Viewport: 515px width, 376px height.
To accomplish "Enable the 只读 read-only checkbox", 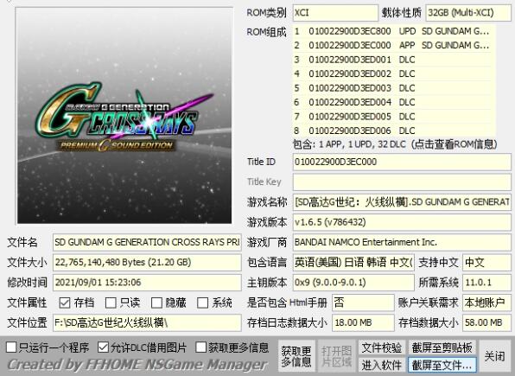I will [111, 303].
